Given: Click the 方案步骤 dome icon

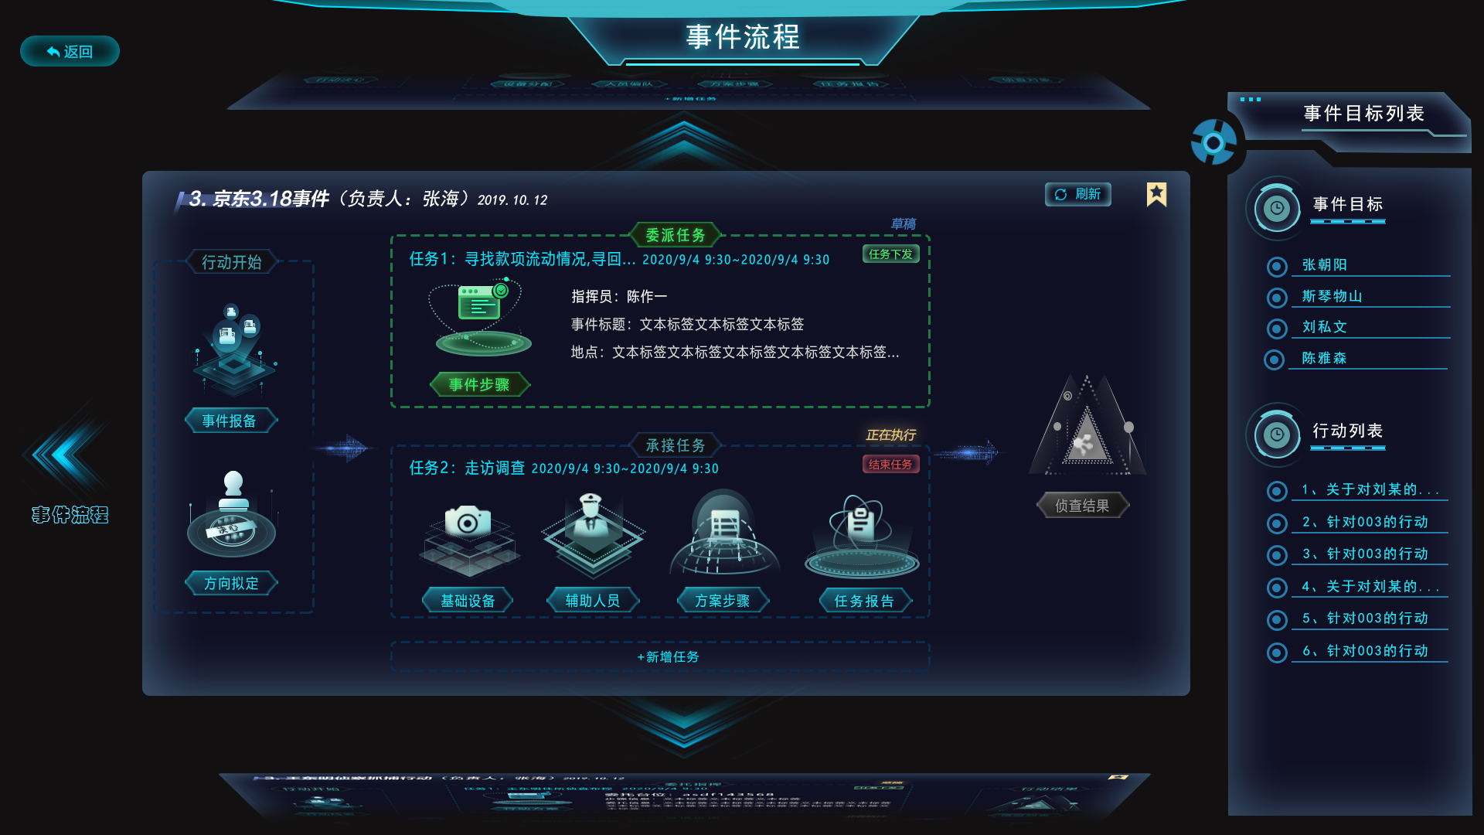Looking at the screenshot, I should coord(724,535).
